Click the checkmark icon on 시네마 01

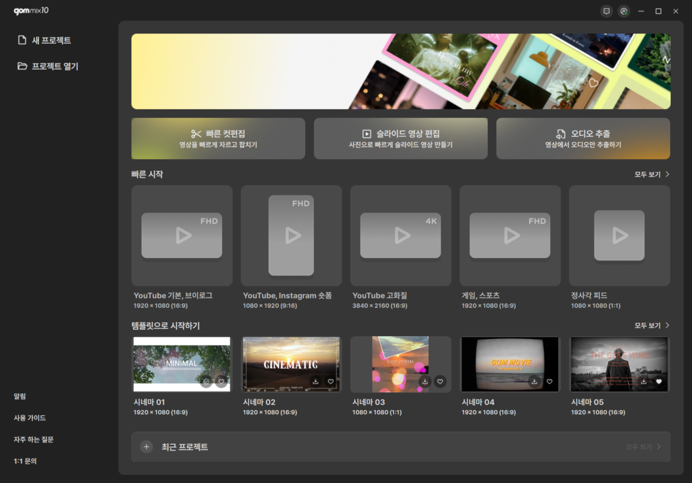206,382
